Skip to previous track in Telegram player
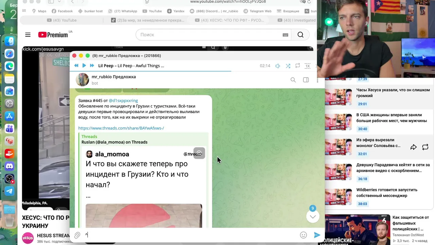The width and height of the screenshot is (435, 245). pyautogui.click(x=76, y=66)
